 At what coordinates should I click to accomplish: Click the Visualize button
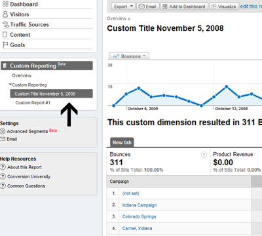click(x=224, y=7)
